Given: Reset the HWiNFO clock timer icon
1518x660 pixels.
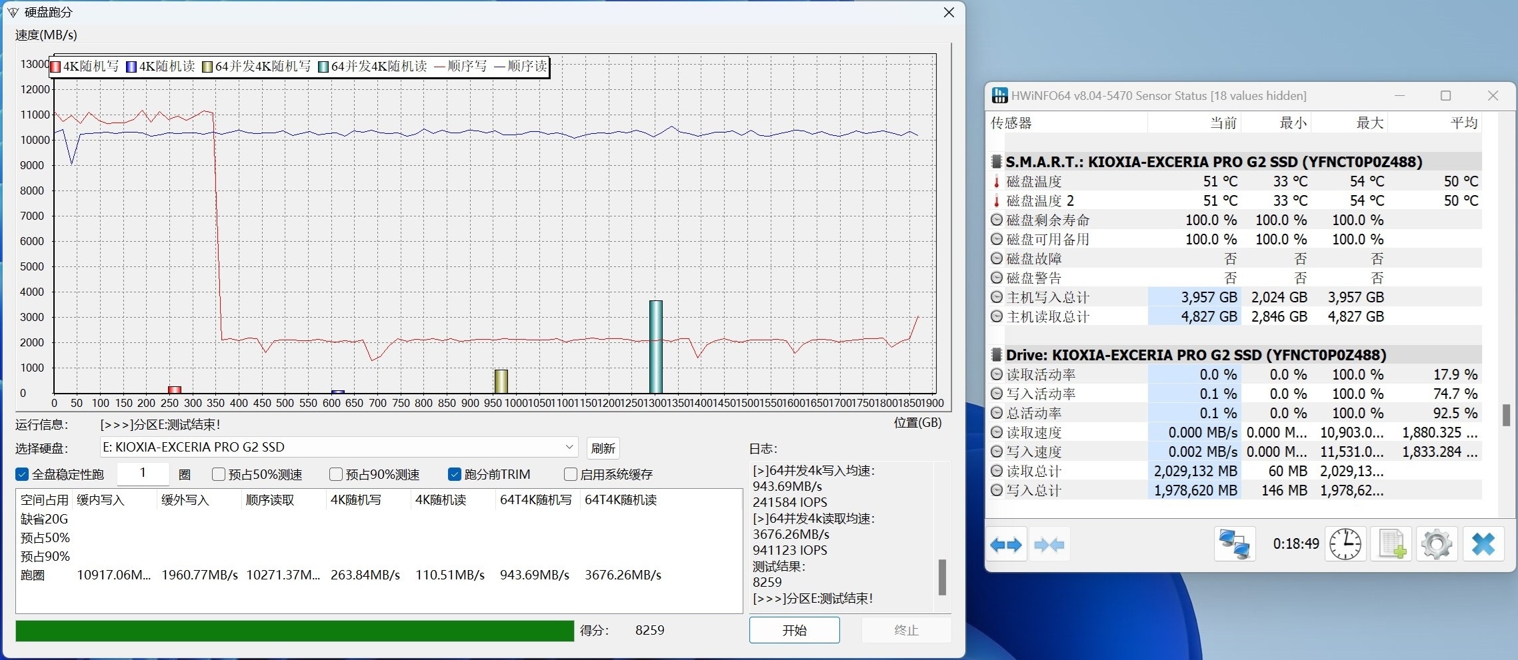Looking at the screenshot, I should (x=1345, y=545).
